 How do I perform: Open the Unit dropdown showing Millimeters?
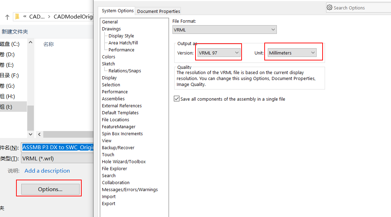click(x=313, y=52)
